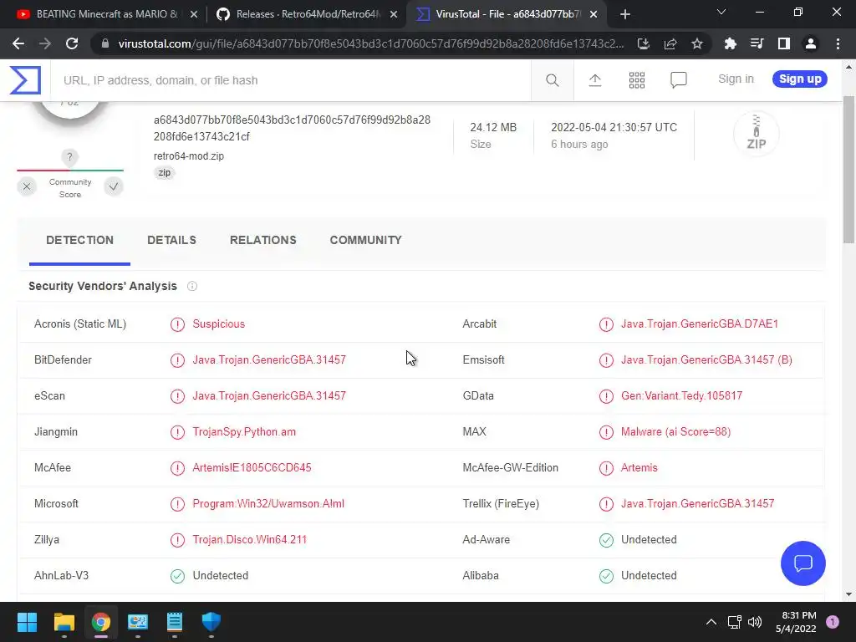Image resolution: width=856 pixels, height=642 pixels.
Task: Open a new browser tab with the plus button
Action: click(625, 15)
